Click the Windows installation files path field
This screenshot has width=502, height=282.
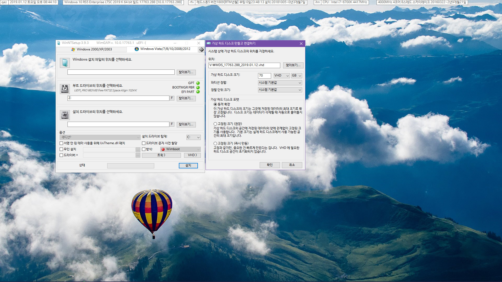pyautogui.click(x=121, y=72)
